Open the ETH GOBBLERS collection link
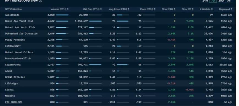The width and height of the screenshot is (239, 106). pos(13,102)
